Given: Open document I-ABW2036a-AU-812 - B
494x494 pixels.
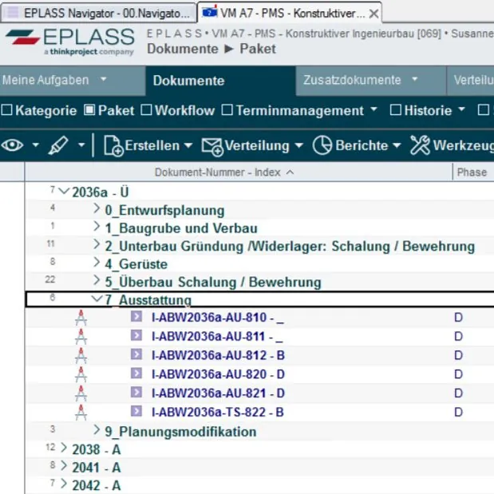Looking at the screenshot, I should [x=217, y=355].
